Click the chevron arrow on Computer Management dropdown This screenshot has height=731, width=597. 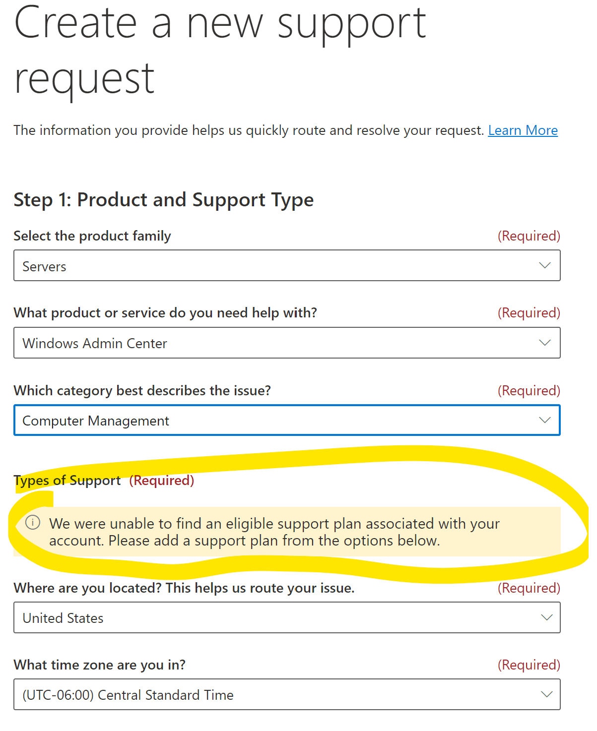[x=545, y=421]
